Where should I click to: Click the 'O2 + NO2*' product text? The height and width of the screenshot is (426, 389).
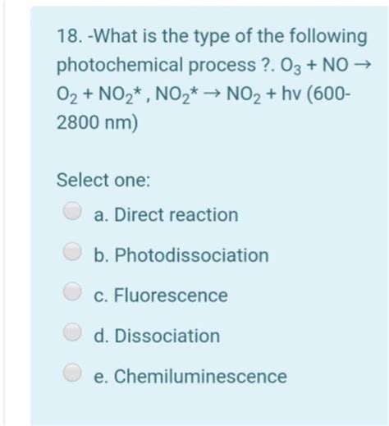pos(99,94)
